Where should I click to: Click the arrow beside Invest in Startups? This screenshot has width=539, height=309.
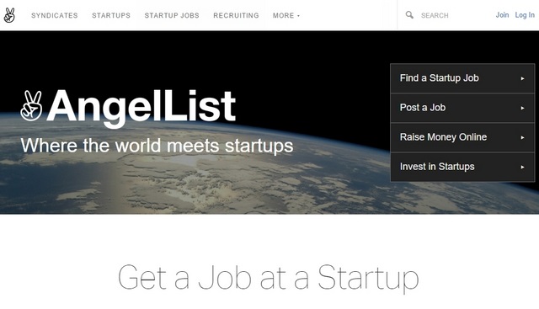(x=522, y=167)
